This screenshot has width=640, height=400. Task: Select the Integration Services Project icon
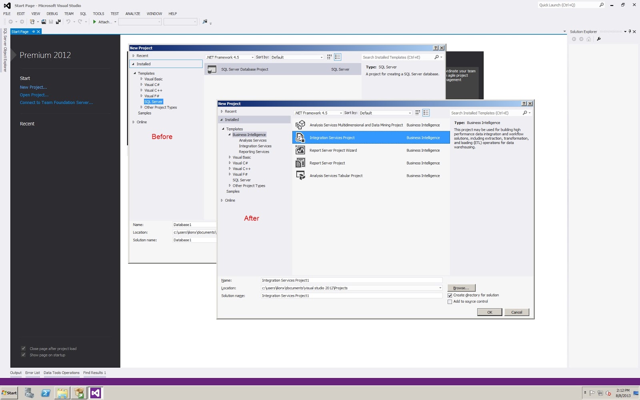(x=300, y=138)
